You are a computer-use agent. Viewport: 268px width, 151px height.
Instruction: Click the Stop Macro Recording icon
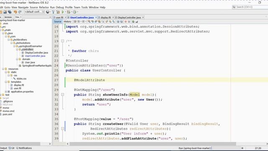tap(129, 21)
